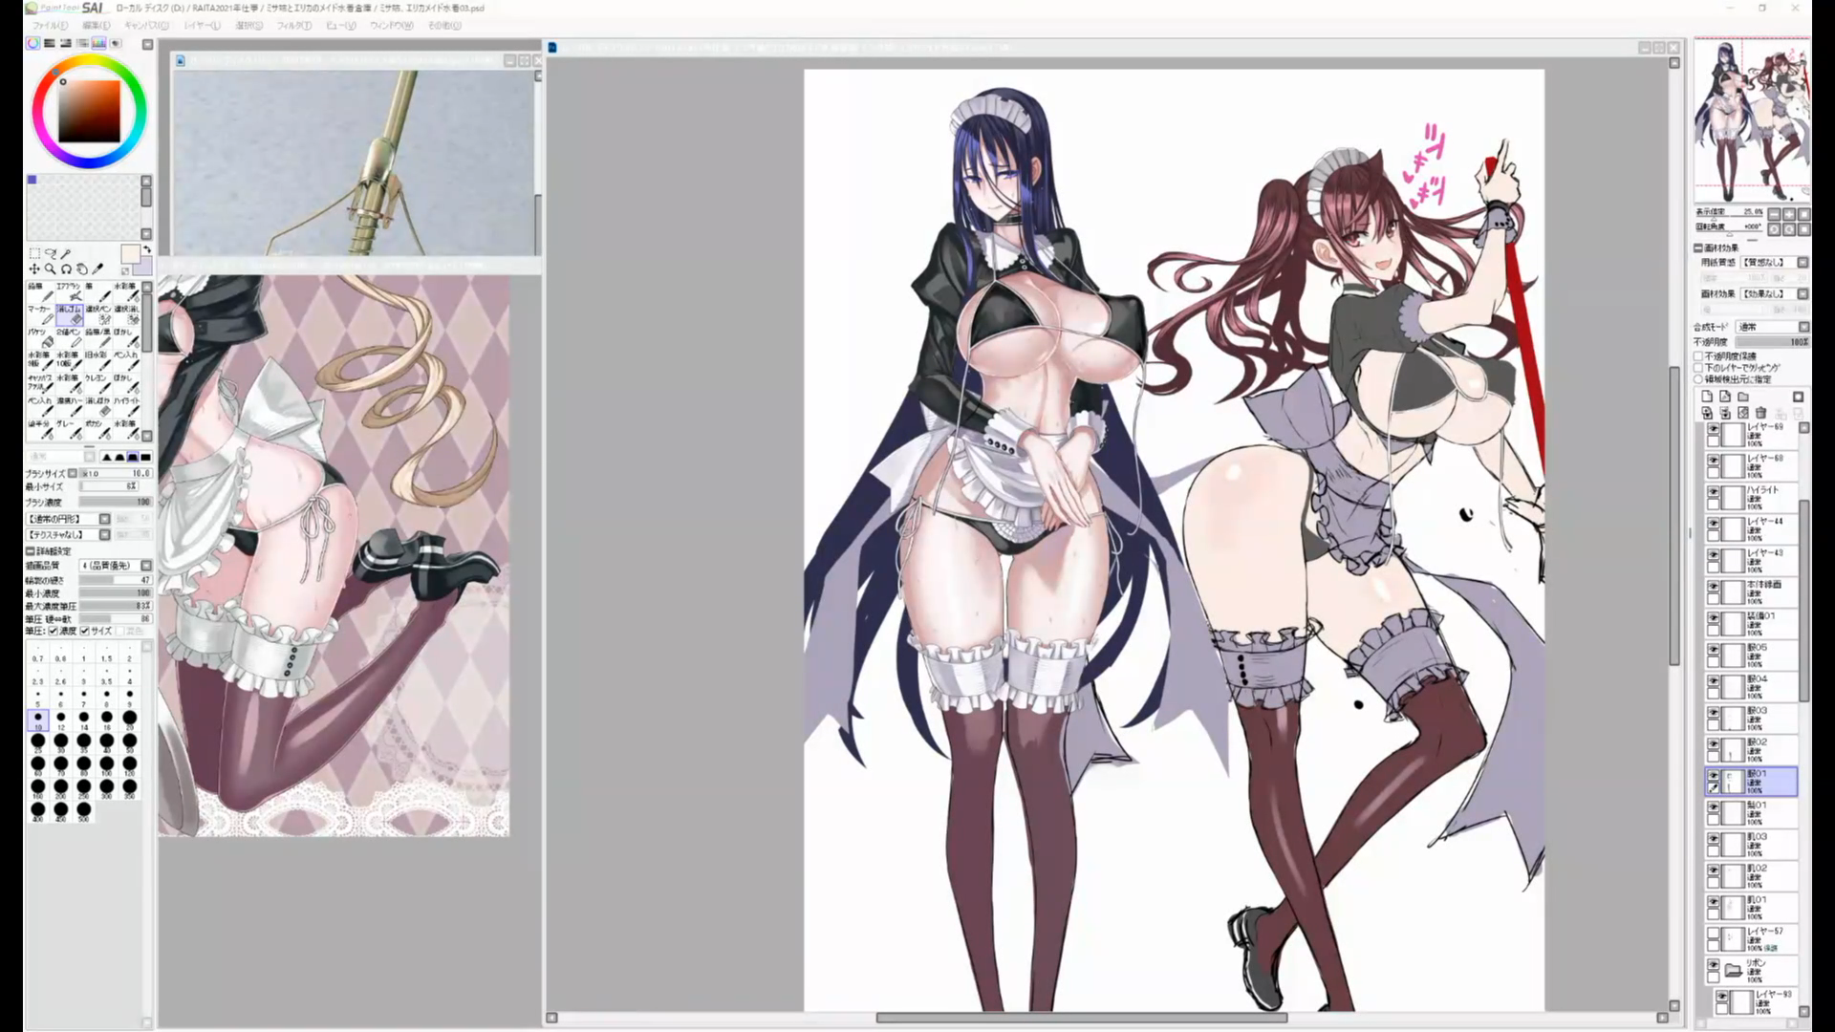Adjust the 不透明度 layer opacity slider

pyautogui.click(x=1772, y=342)
